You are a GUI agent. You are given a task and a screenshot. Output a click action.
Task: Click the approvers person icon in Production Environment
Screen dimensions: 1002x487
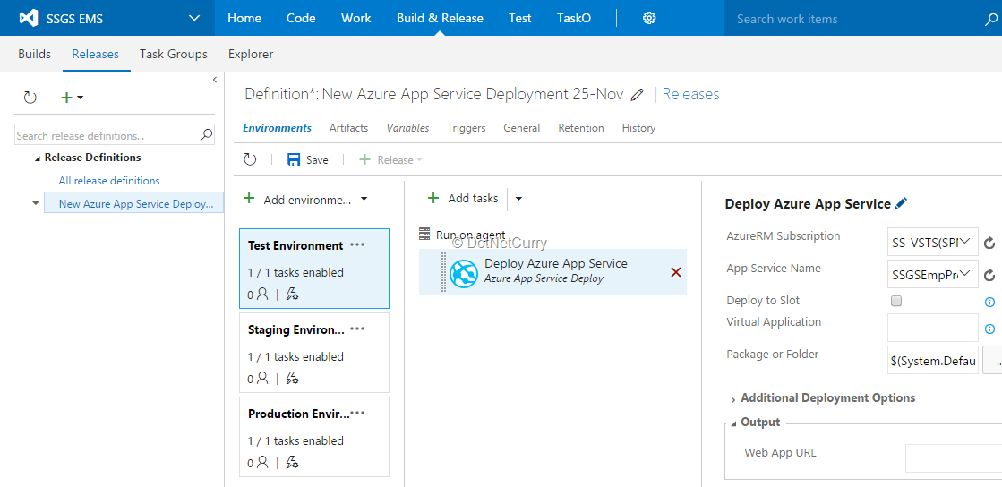[262, 463]
